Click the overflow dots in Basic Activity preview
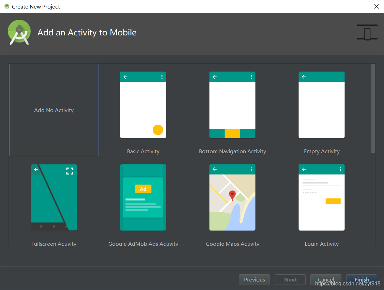This screenshot has height=290, width=384. 162,77
